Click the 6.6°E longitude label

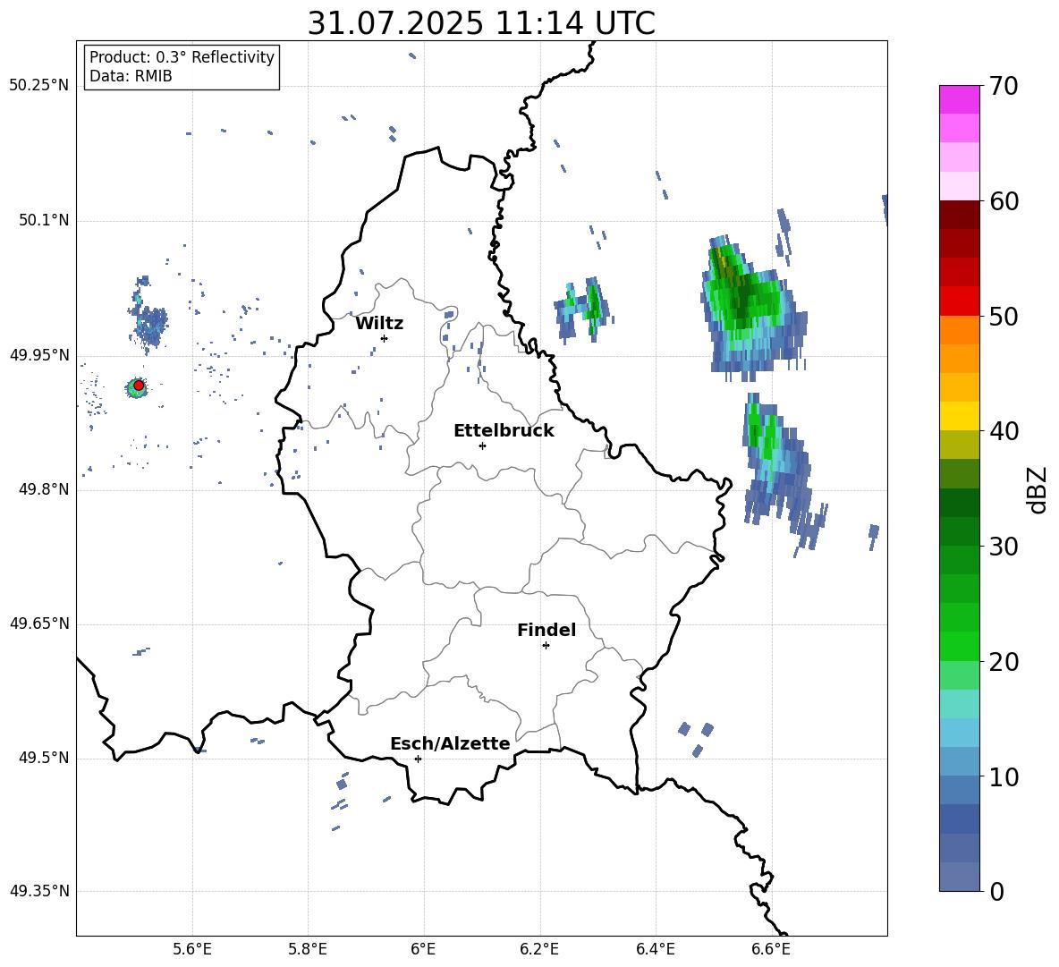[771, 949]
